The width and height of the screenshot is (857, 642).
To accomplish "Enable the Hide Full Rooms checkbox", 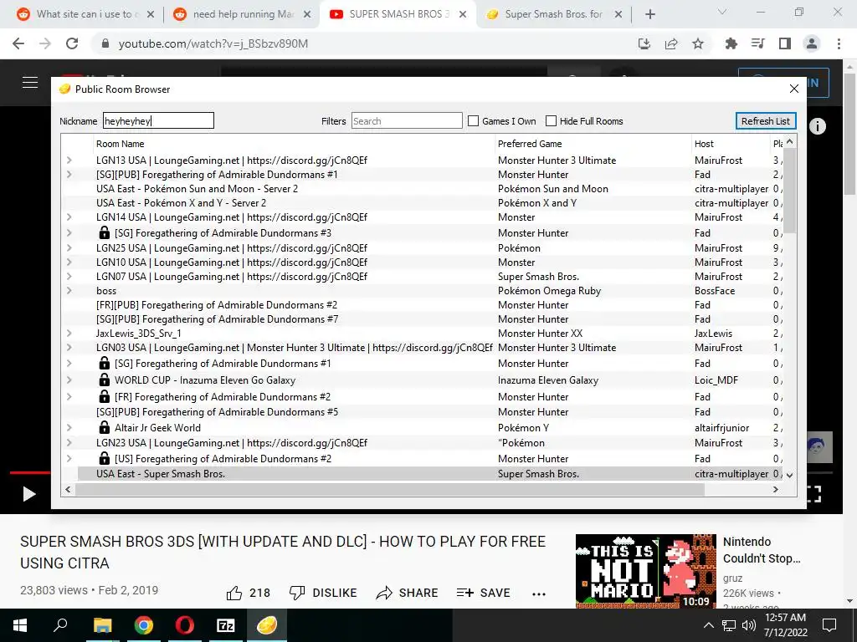I will (551, 120).
